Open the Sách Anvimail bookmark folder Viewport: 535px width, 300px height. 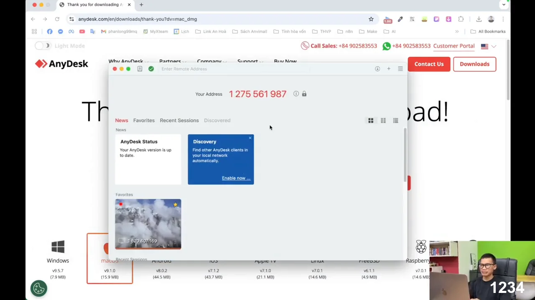(x=250, y=31)
